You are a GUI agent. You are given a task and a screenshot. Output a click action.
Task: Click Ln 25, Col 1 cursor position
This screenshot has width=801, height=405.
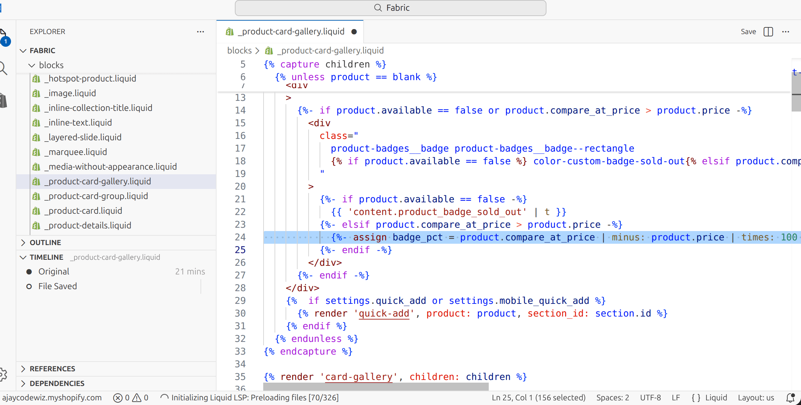pos(538,398)
